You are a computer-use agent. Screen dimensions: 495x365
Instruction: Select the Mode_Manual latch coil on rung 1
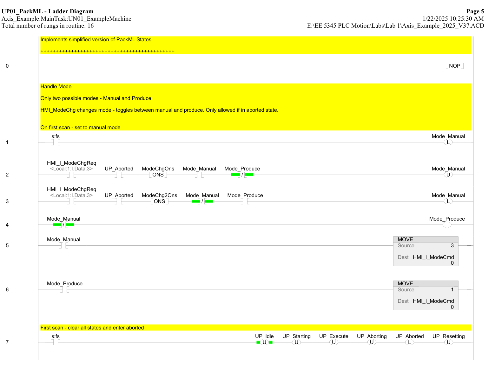pos(448,142)
